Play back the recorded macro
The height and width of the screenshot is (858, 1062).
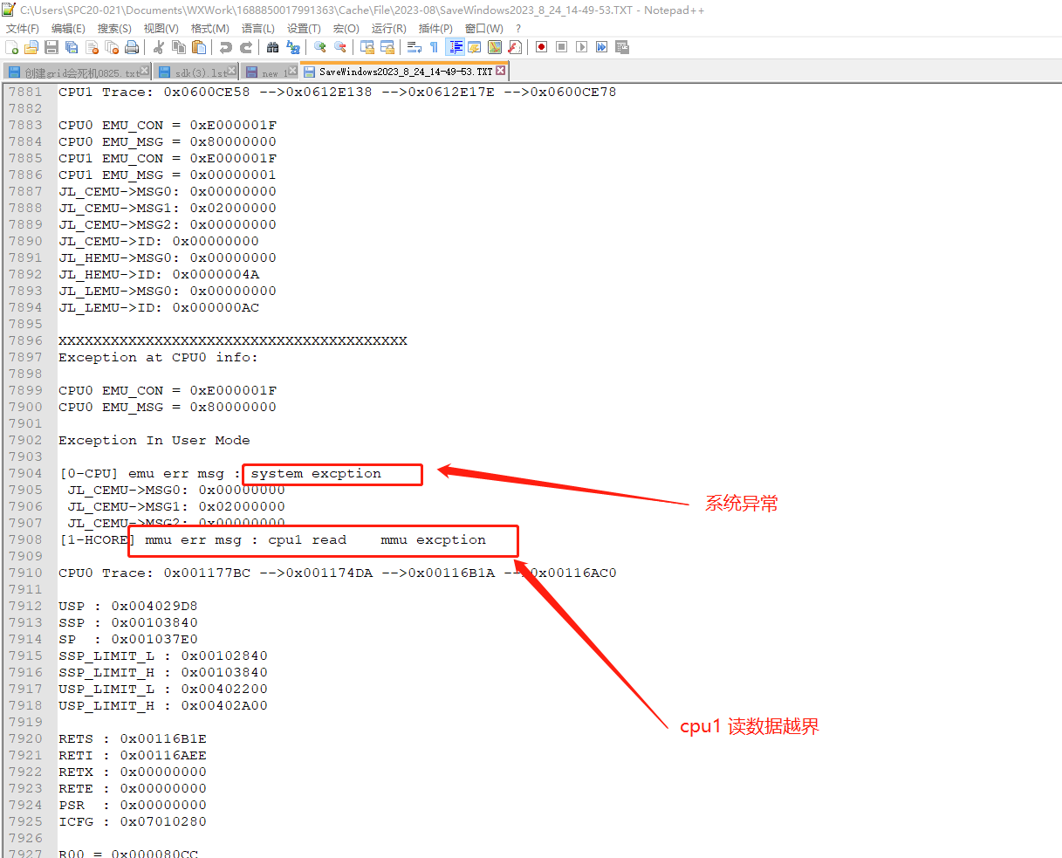[x=582, y=47]
